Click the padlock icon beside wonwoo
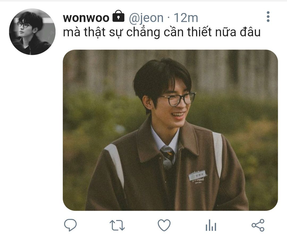Viewport: 287px width, 239px height. 118,16
